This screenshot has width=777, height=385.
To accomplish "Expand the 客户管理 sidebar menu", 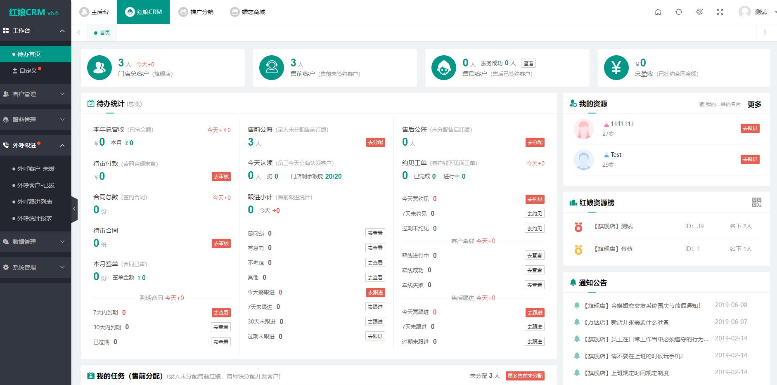I will pos(35,94).
